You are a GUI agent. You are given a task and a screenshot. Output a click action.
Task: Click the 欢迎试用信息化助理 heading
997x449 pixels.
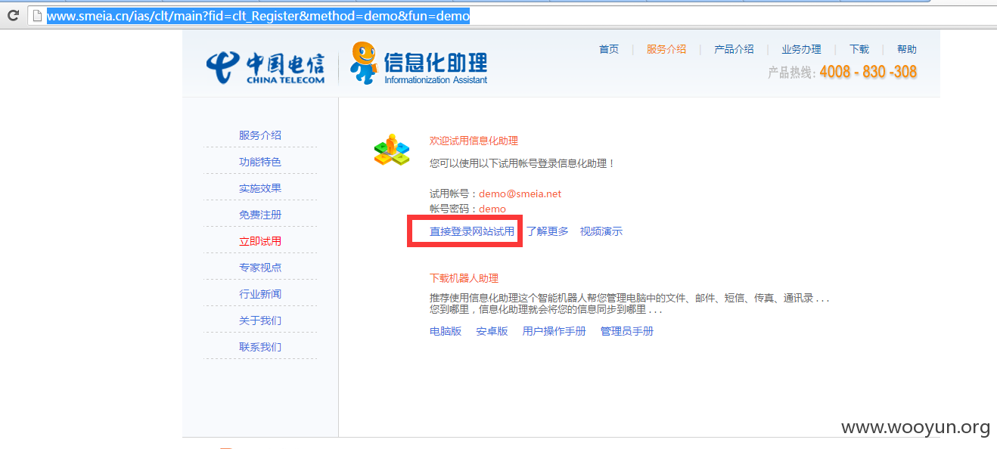474,141
